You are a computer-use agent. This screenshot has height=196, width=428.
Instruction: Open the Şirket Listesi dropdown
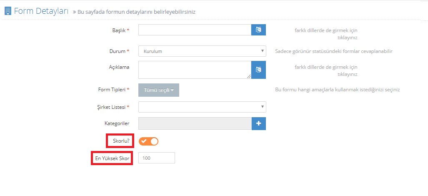[202, 107]
